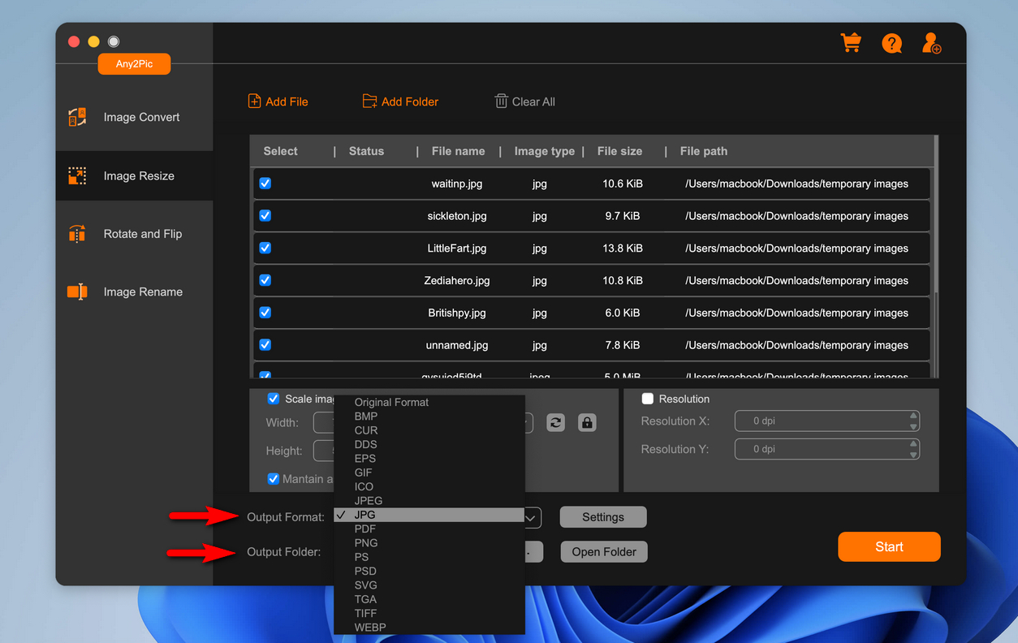The width and height of the screenshot is (1018, 643).
Task: Click the add user account icon
Action: 931,43
